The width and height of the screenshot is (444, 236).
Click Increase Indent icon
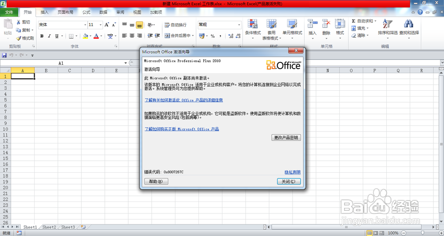point(158,35)
